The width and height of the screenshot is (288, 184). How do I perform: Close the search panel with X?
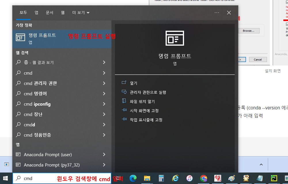tap(229, 13)
